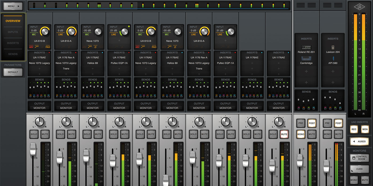This screenshot has width=373, height=186.
Task: Mute channel 2
Action: tap(71, 134)
